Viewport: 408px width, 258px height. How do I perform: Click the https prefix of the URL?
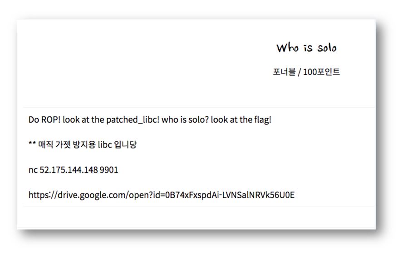coord(38,195)
